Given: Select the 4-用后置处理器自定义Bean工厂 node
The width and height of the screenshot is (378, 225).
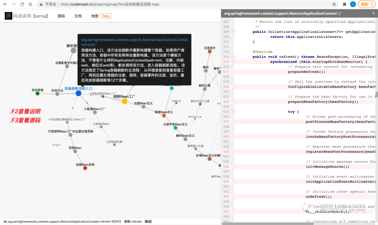Looking at the screenshot, I should coord(67,122).
